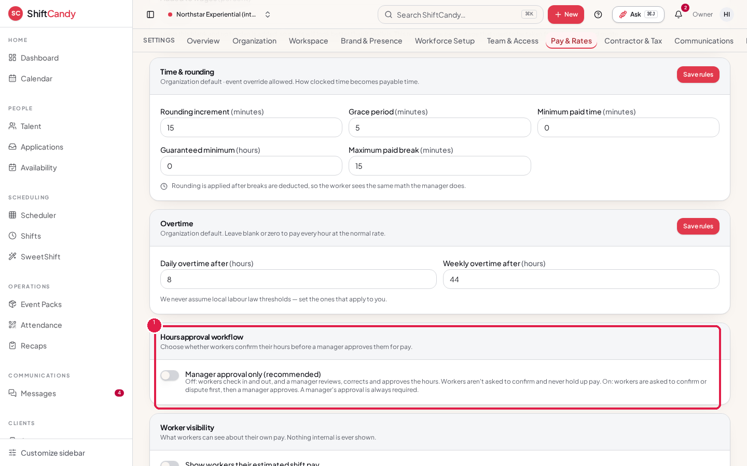This screenshot has height=466, width=747.
Task: Toggle Manager approval only switch
Action: click(170, 375)
